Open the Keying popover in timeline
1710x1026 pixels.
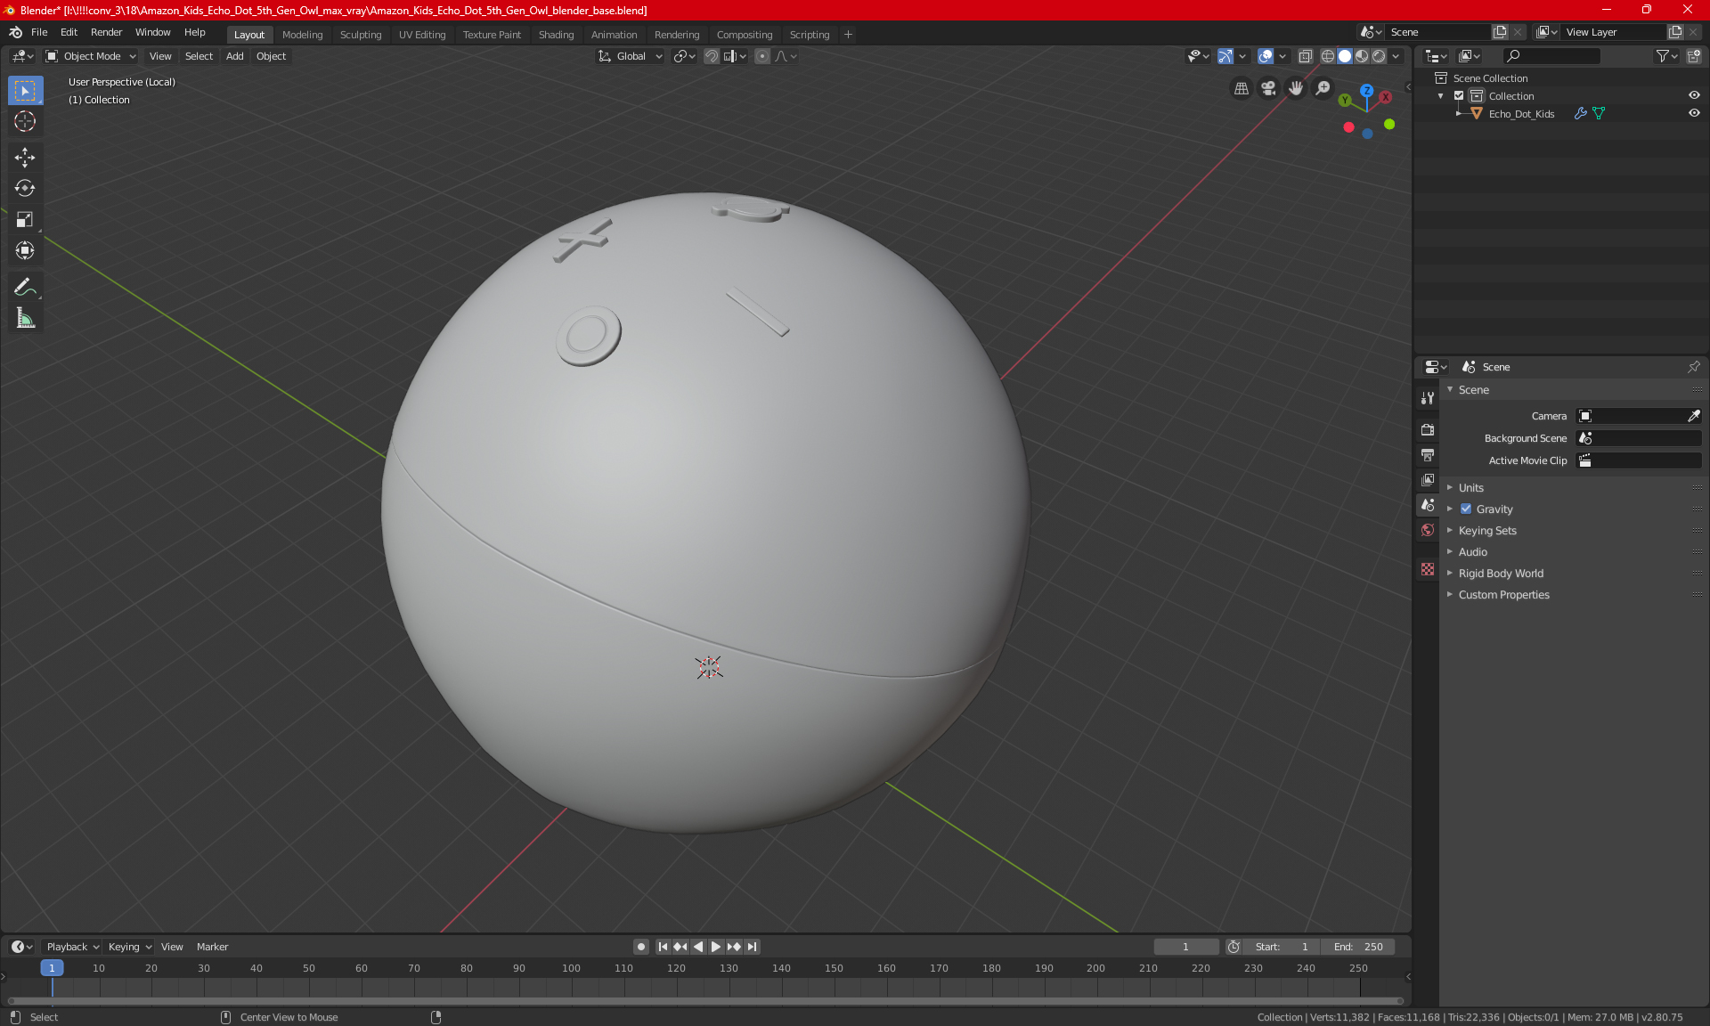click(129, 947)
